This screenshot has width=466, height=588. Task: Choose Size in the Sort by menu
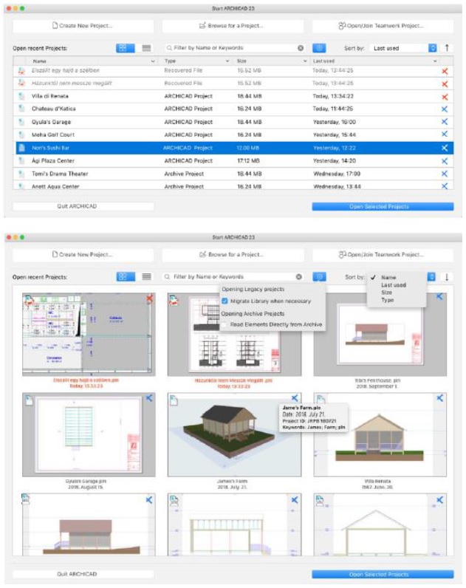pyautogui.click(x=386, y=293)
